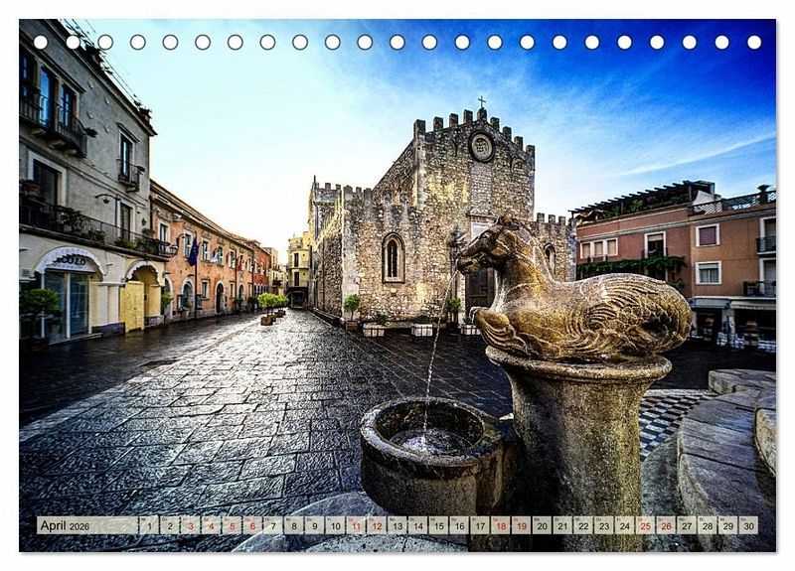Choose day 6 in the calendar strip
Viewport: 795px width, 571px height.
click(252, 525)
